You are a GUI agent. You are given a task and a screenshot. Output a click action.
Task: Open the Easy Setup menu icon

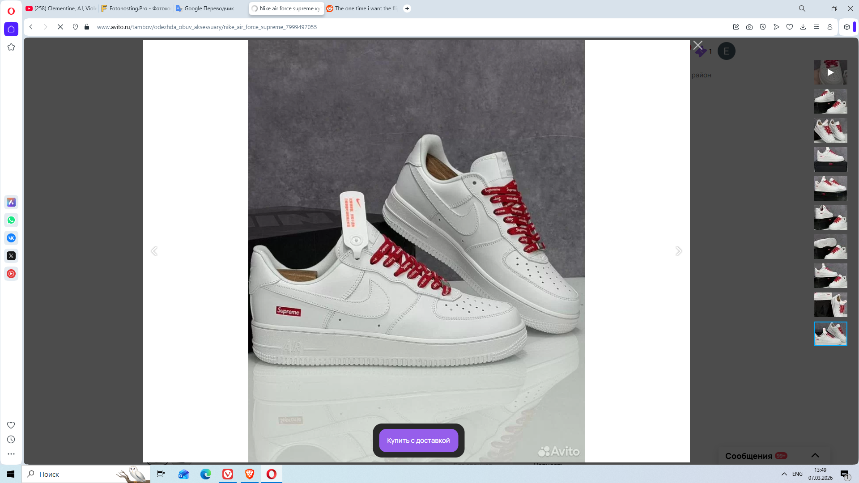click(x=816, y=27)
